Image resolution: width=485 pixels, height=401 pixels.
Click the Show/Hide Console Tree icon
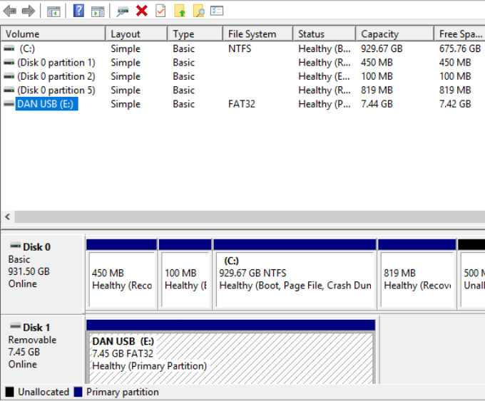click(53, 11)
